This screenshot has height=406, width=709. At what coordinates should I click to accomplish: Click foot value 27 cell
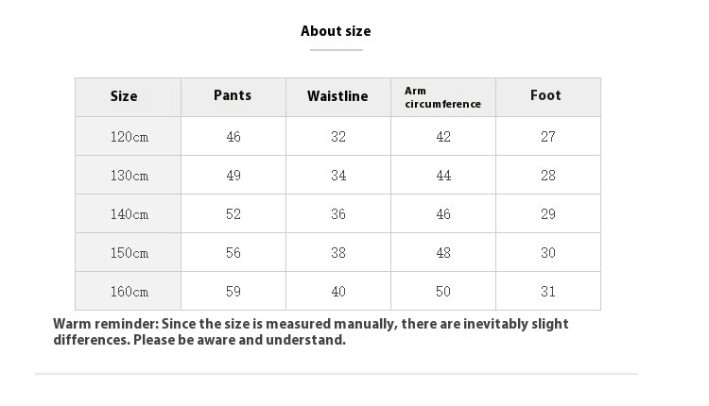[548, 137]
